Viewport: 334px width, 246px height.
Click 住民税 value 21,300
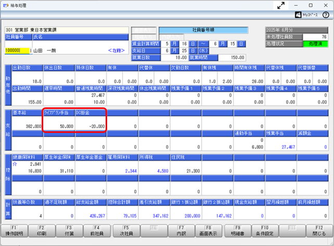(193, 171)
